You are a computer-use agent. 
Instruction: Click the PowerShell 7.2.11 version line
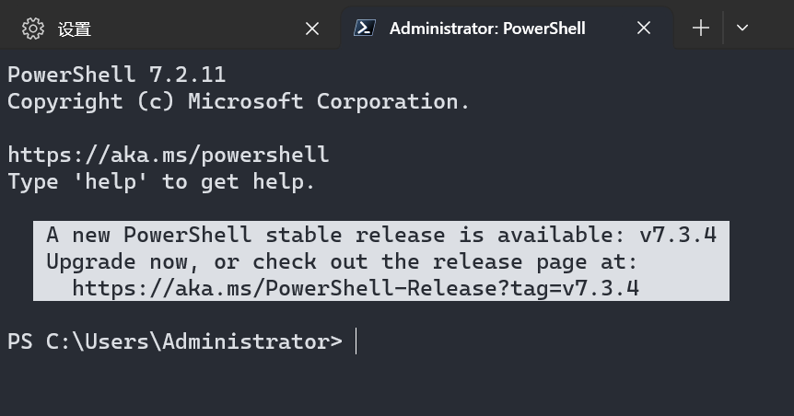116,75
